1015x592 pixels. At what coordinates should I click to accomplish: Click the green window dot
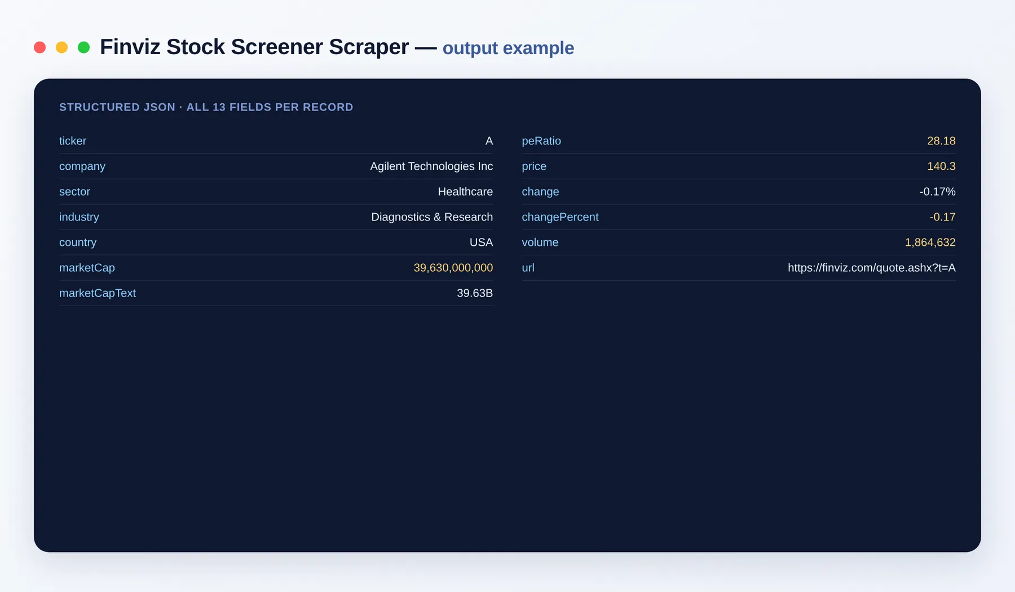(x=83, y=47)
